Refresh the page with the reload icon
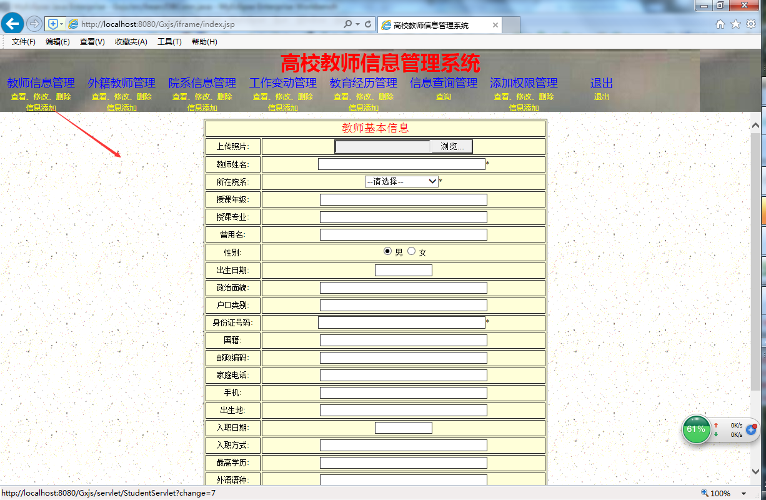The image size is (766, 500). [x=368, y=24]
